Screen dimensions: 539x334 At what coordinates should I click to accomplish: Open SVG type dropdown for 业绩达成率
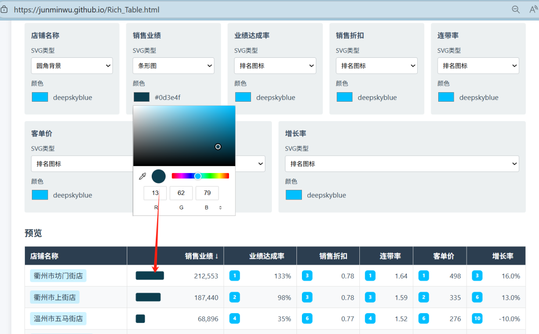tap(275, 66)
